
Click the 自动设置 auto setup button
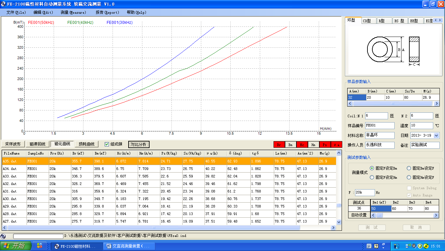tap(359, 215)
